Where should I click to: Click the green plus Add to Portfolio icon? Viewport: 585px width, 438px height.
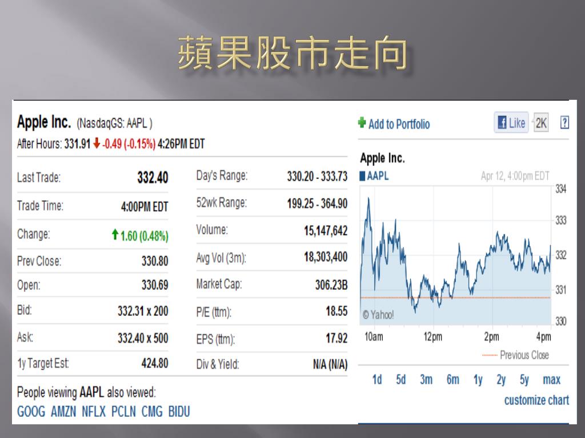click(x=362, y=123)
